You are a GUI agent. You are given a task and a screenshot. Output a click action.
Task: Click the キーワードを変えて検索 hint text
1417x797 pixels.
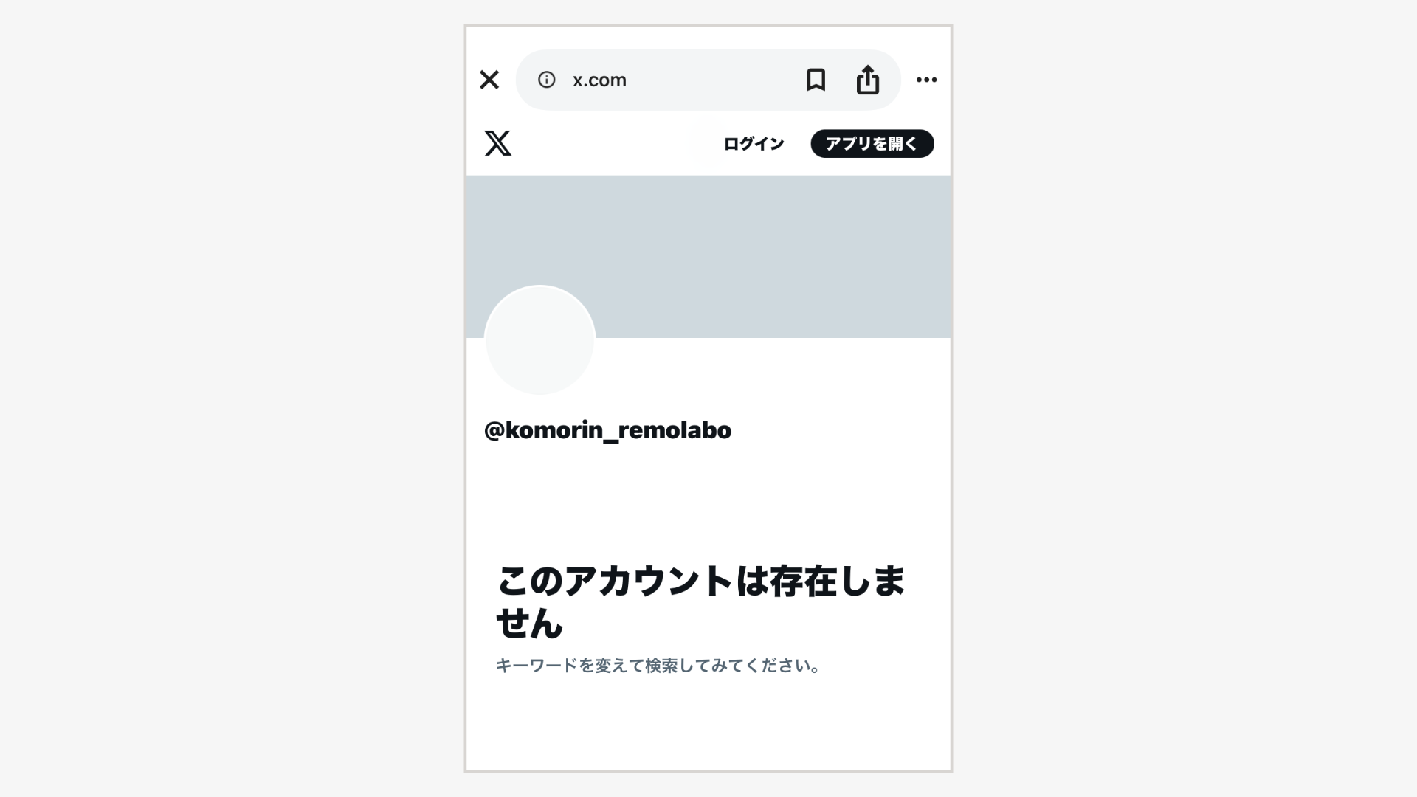pyautogui.click(x=658, y=666)
